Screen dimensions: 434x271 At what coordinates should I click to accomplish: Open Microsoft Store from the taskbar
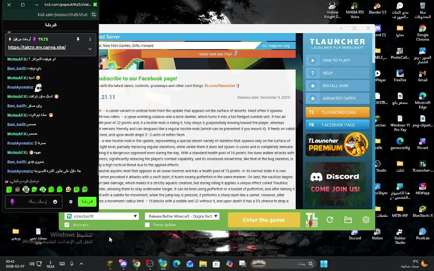[216, 263]
